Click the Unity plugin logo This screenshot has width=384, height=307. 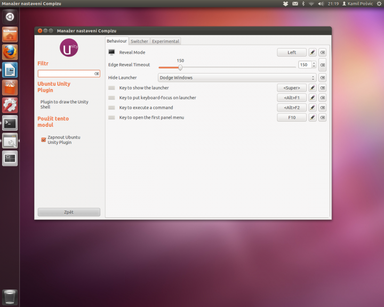(x=69, y=47)
